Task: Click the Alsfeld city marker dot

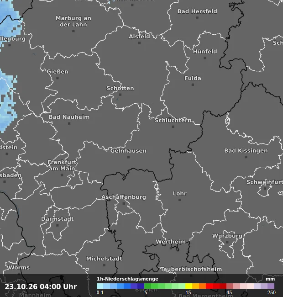Action: click(139, 43)
